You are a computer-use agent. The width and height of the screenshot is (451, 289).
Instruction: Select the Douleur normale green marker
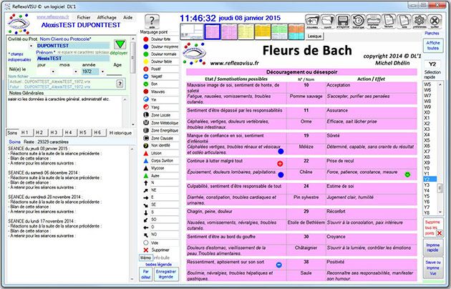(146, 54)
